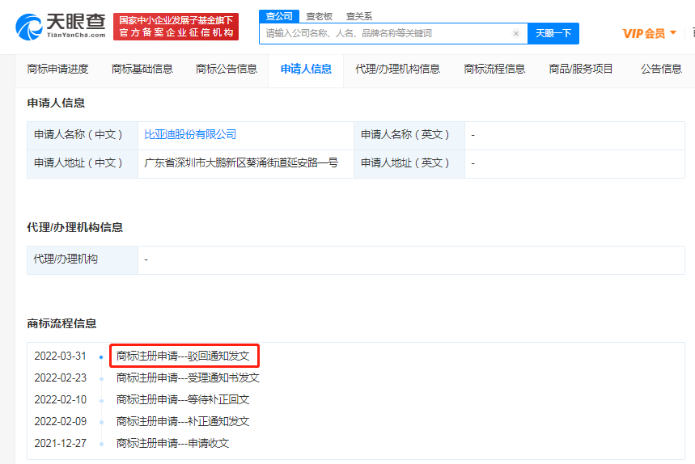Open the 商标基础信息 tab

pyautogui.click(x=142, y=69)
